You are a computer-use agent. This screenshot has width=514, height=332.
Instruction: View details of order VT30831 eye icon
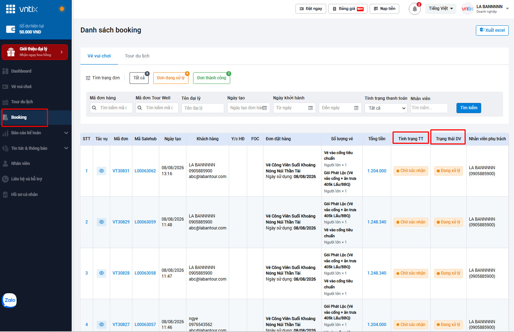coord(101,171)
